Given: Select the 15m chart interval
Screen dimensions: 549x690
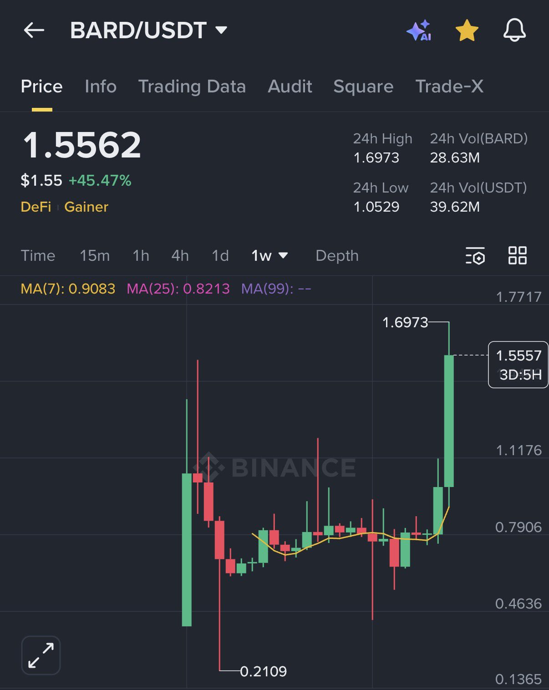Looking at the screenshot, I should coord(95,256).
